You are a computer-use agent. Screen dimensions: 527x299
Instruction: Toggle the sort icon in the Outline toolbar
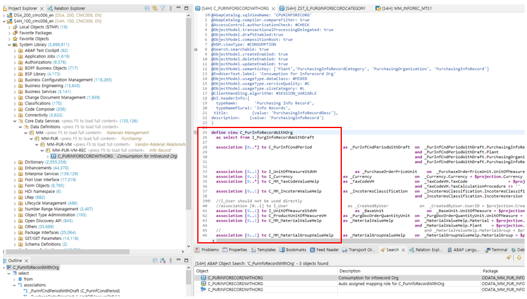(163, 260)
